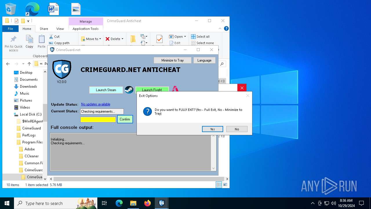Select Downloads in navigation pane
The image size is (371, 209).
click(x=28, y=87)
